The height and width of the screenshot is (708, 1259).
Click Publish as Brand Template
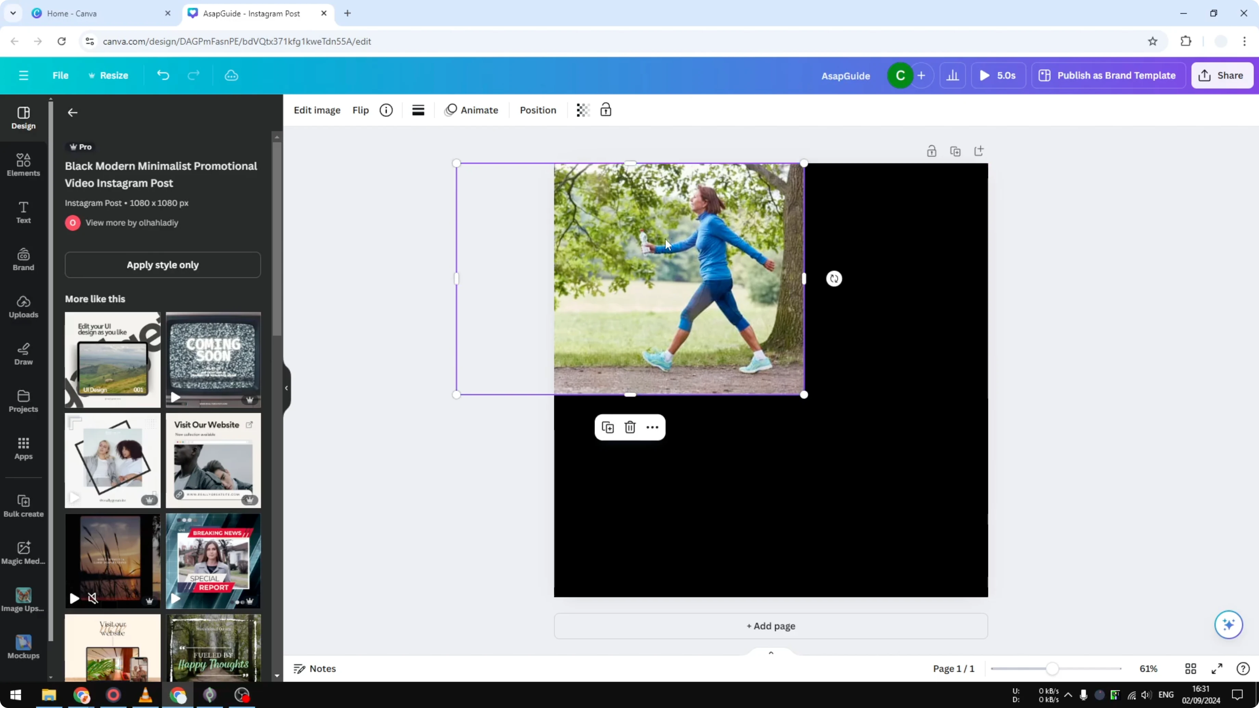point(1108,76)
